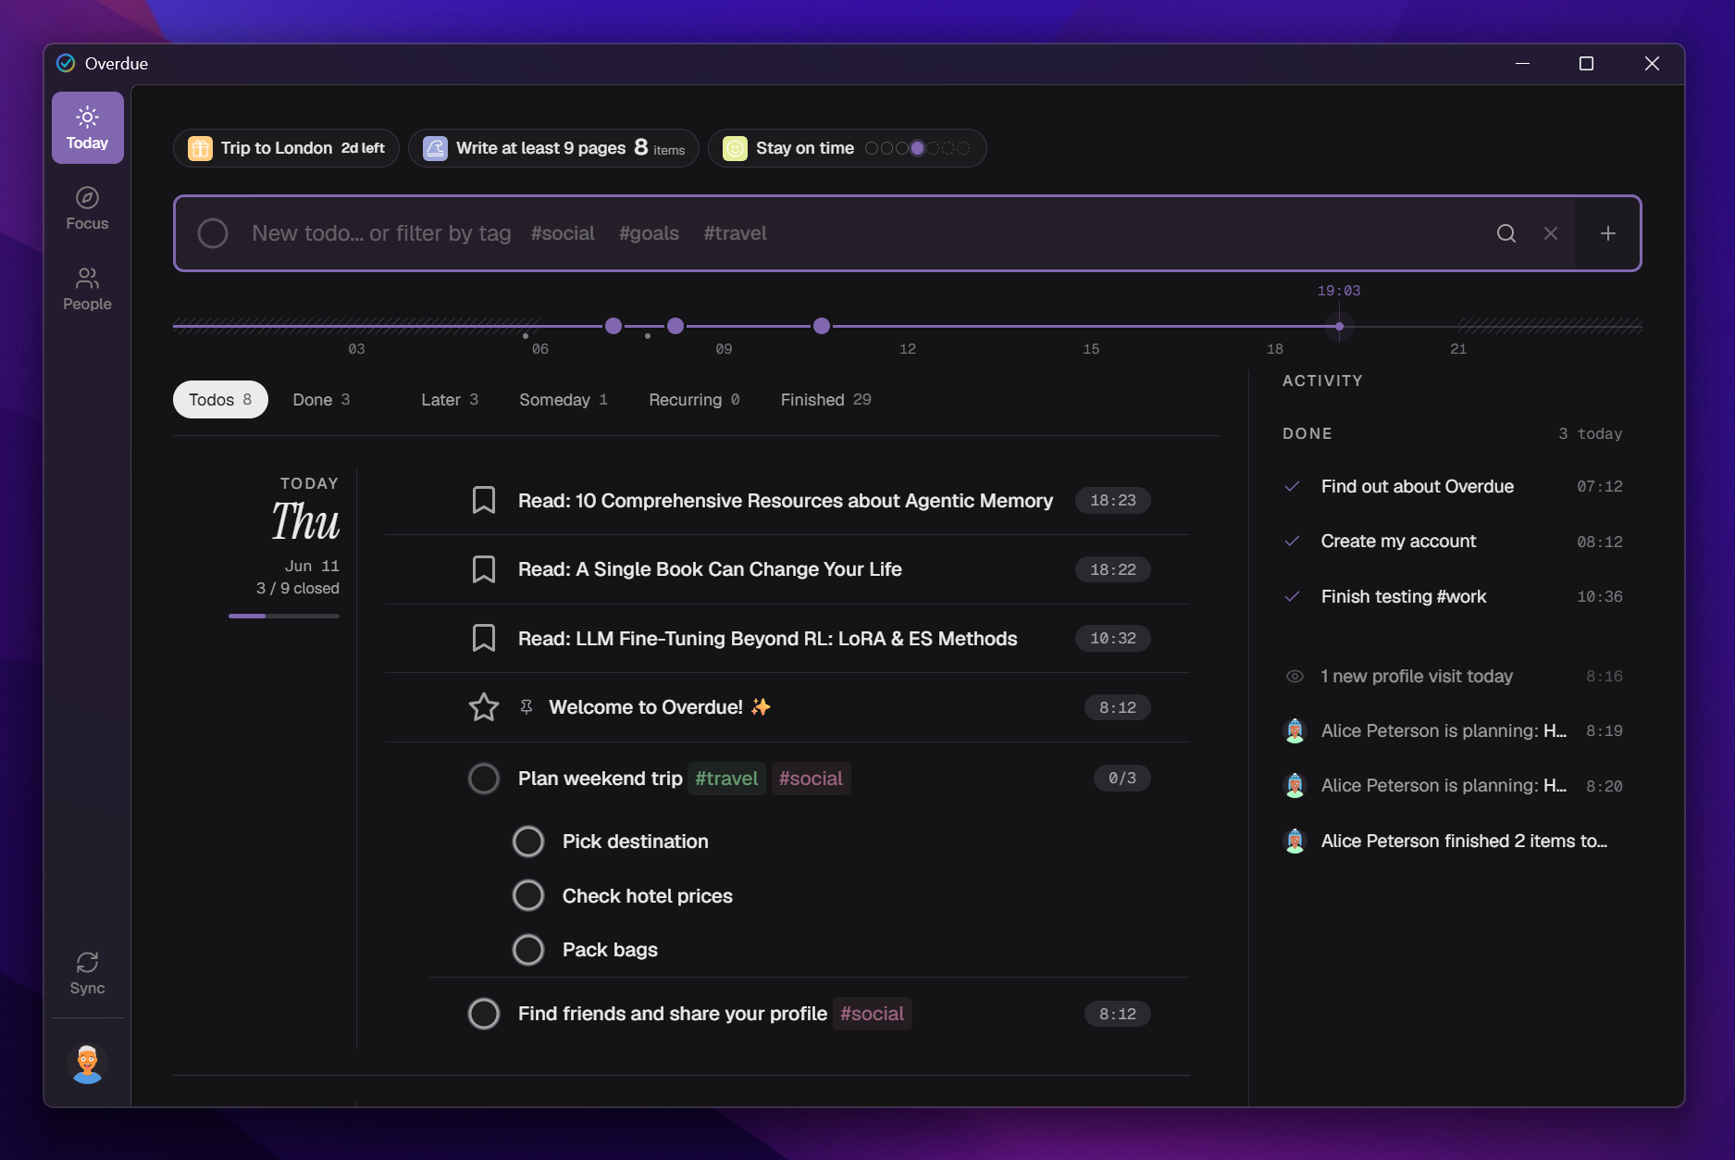Click checkmark next to Create my account

tap(1293, 541)
